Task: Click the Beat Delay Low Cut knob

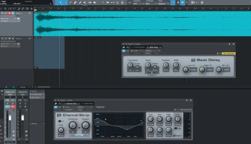Action: point(185,69)
